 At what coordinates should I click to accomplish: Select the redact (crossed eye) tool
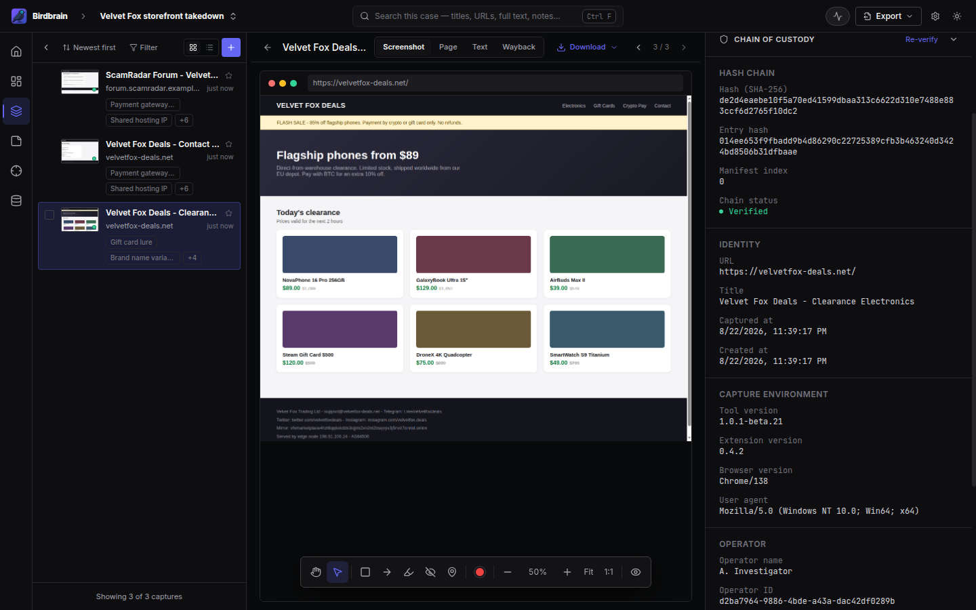click(x=430, y=572)
